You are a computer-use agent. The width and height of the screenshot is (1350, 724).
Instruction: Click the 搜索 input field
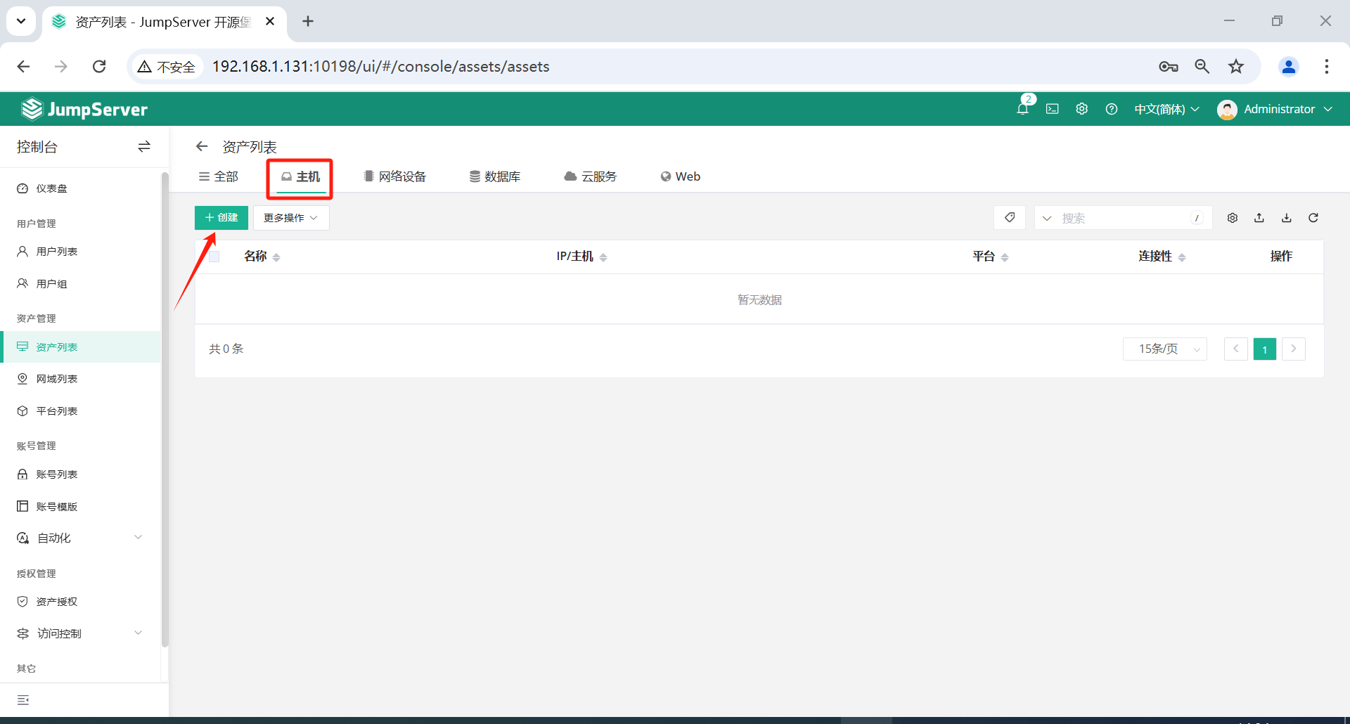point(1125,218)
